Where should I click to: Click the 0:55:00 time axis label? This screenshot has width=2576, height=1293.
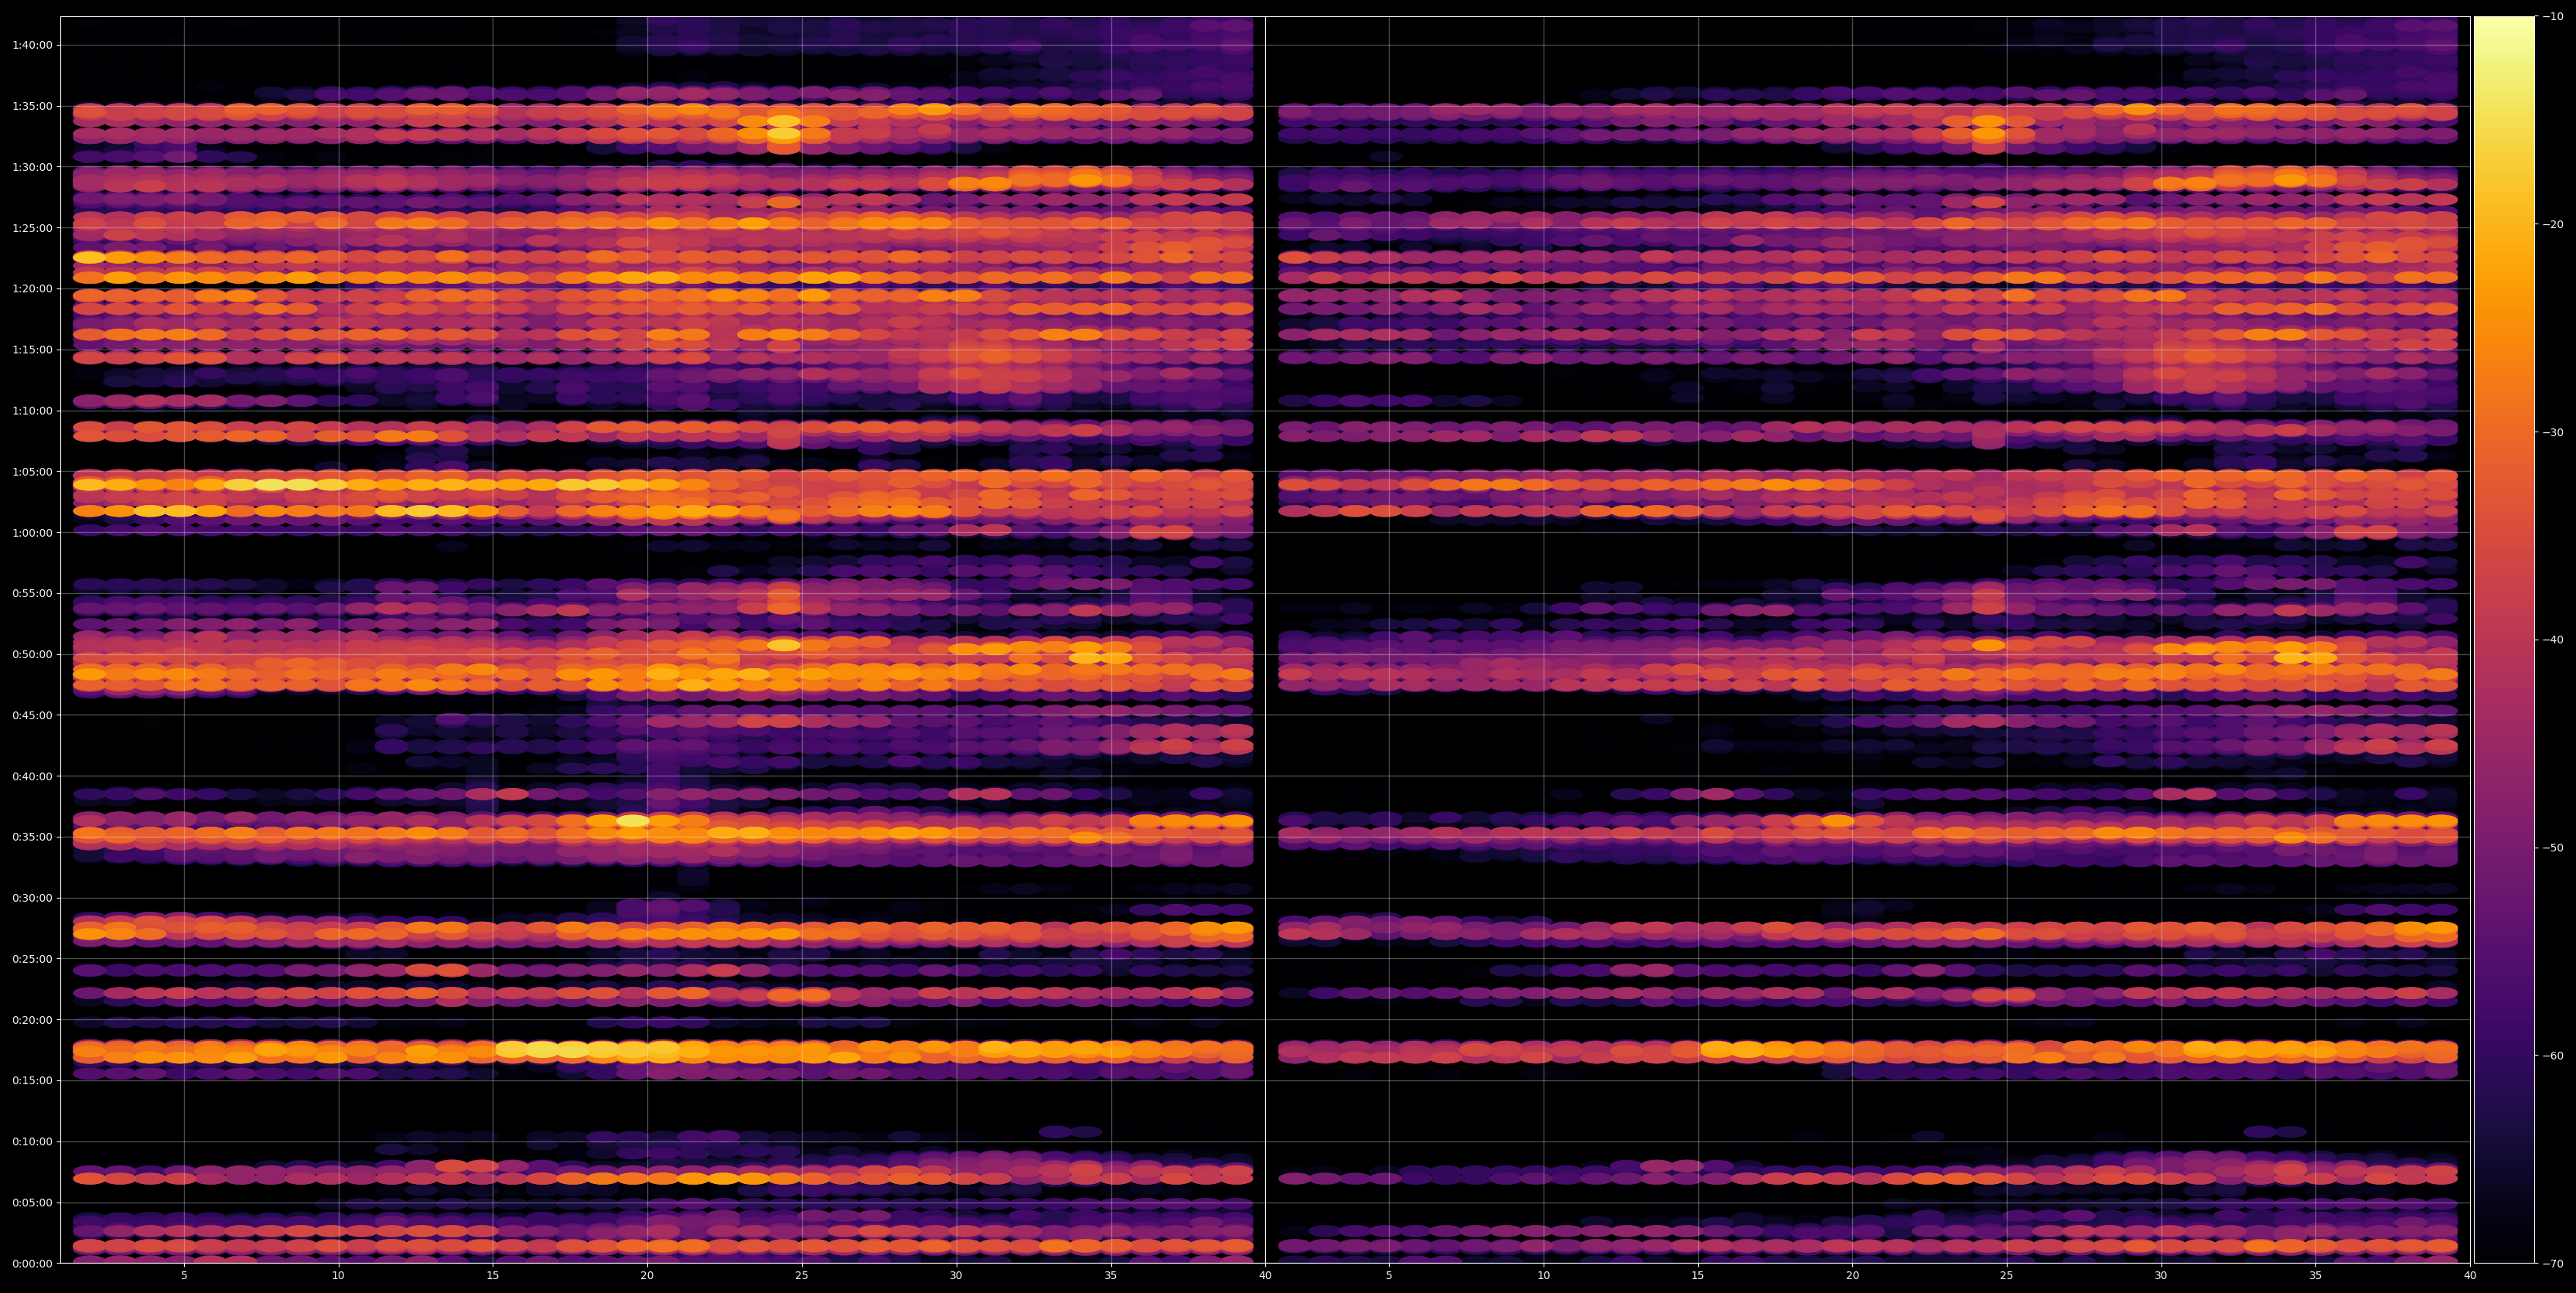click(32, 593)
